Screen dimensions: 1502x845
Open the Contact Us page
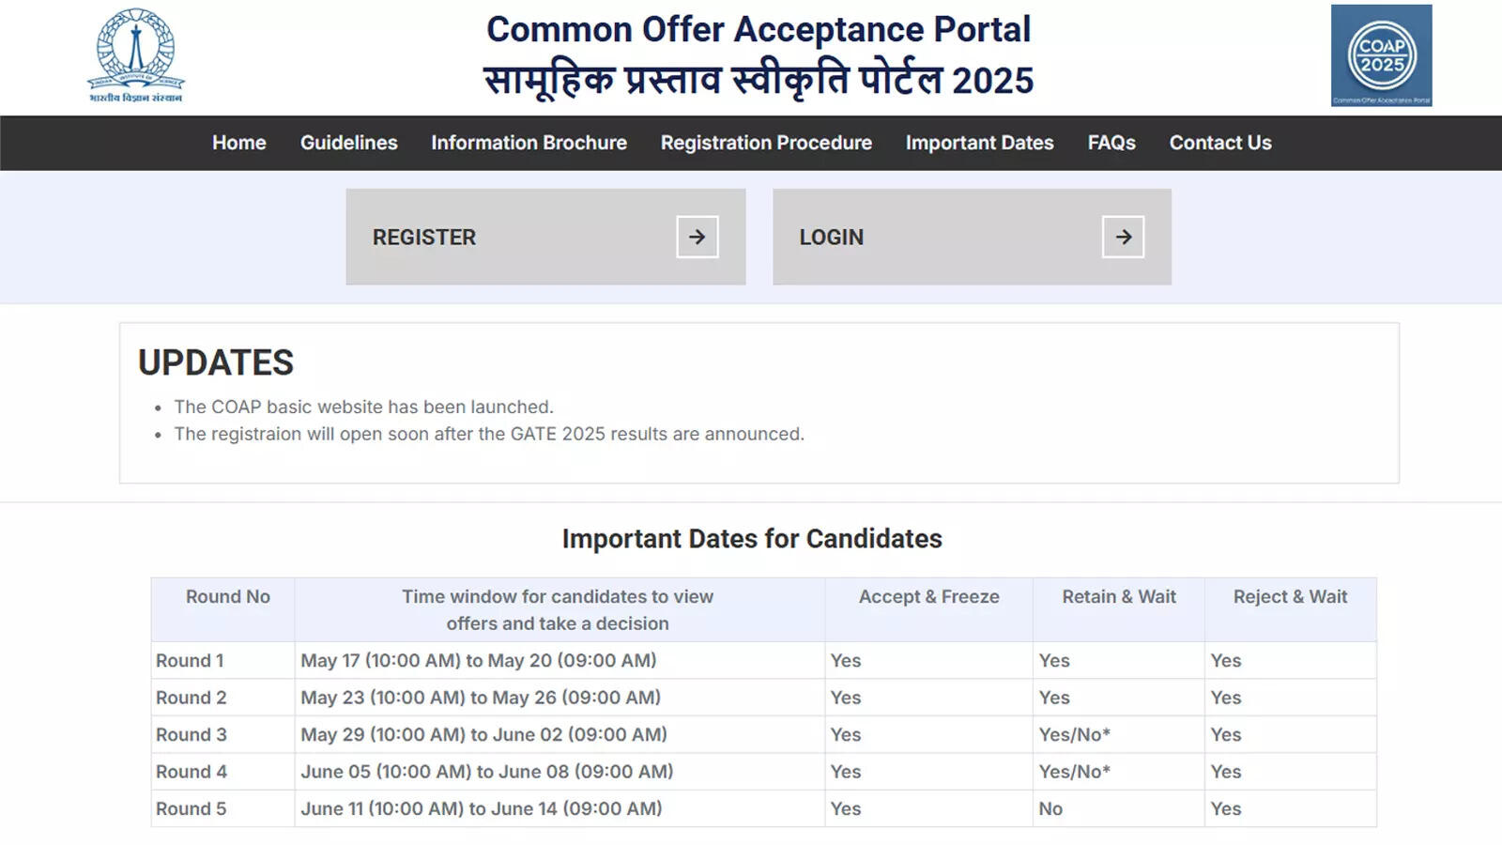1219,143
